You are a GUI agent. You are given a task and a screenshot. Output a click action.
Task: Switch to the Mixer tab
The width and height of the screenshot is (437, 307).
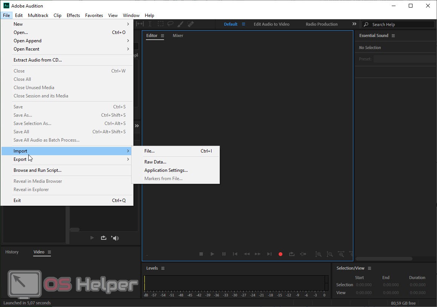pos(178,35)
